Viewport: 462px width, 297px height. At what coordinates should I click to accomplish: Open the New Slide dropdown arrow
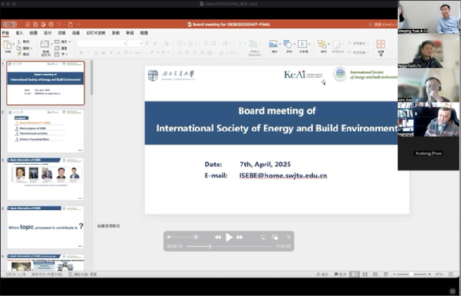pyautogui.click(x=51, y=45)
